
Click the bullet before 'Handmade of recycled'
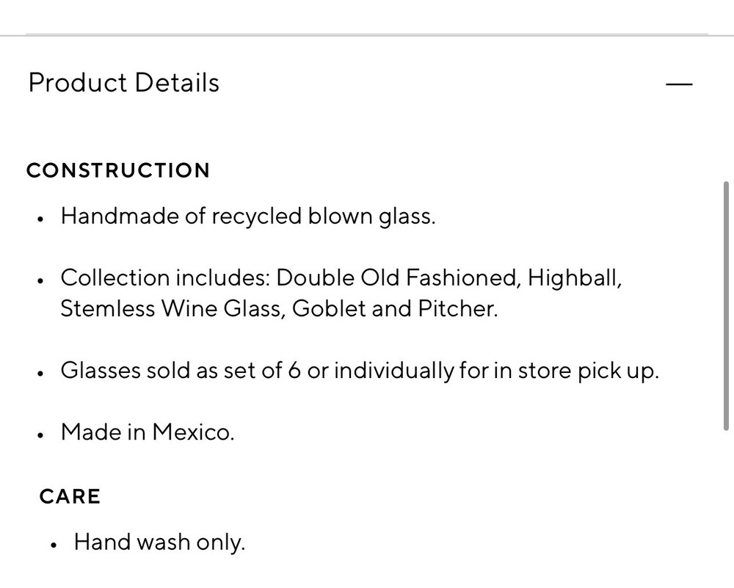click(41, 219)
